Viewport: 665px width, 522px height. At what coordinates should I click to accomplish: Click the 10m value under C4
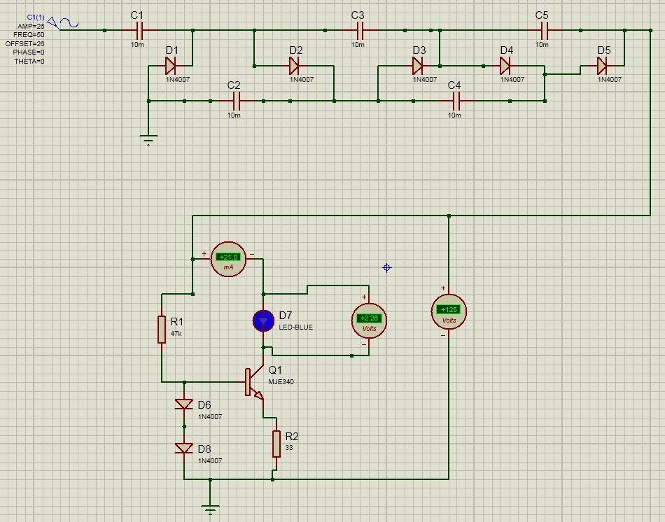(x=454, y=115)
